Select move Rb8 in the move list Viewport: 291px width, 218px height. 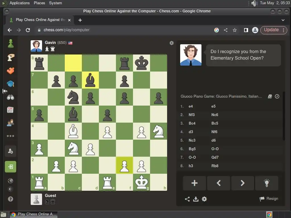coord(215,166)
